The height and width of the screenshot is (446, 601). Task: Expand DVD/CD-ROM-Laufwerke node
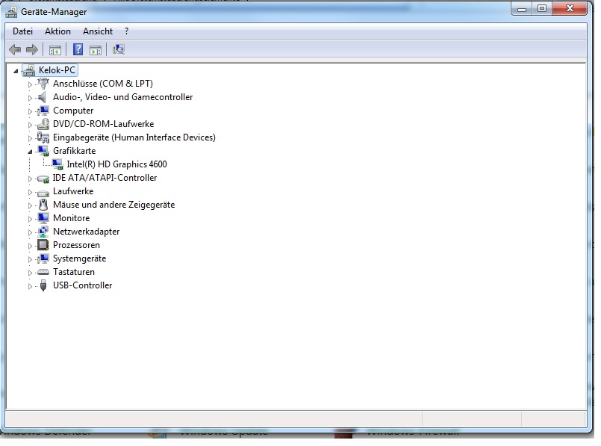coord(31,125)
